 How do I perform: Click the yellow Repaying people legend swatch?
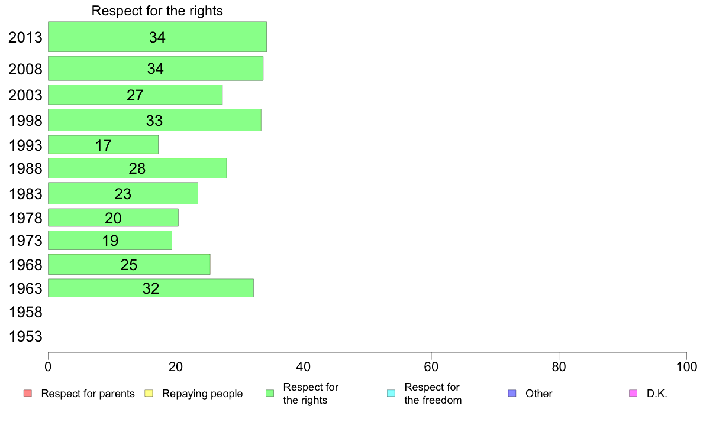149,394
